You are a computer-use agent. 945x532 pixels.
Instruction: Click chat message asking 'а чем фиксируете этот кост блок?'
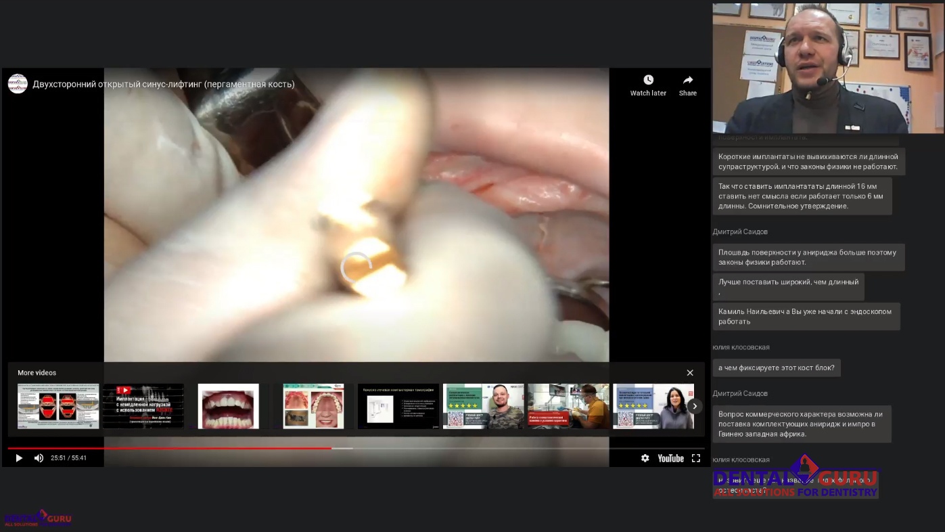click(776, 368)
